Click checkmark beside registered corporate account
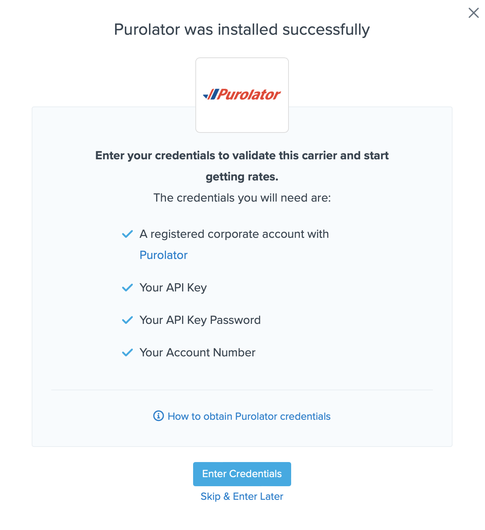 [127, 234]
